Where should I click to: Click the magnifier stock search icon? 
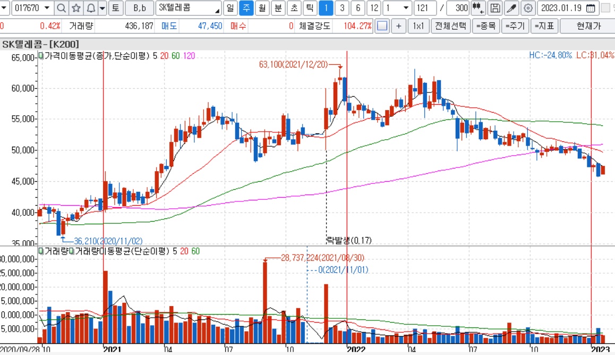[x=61, y=8]
